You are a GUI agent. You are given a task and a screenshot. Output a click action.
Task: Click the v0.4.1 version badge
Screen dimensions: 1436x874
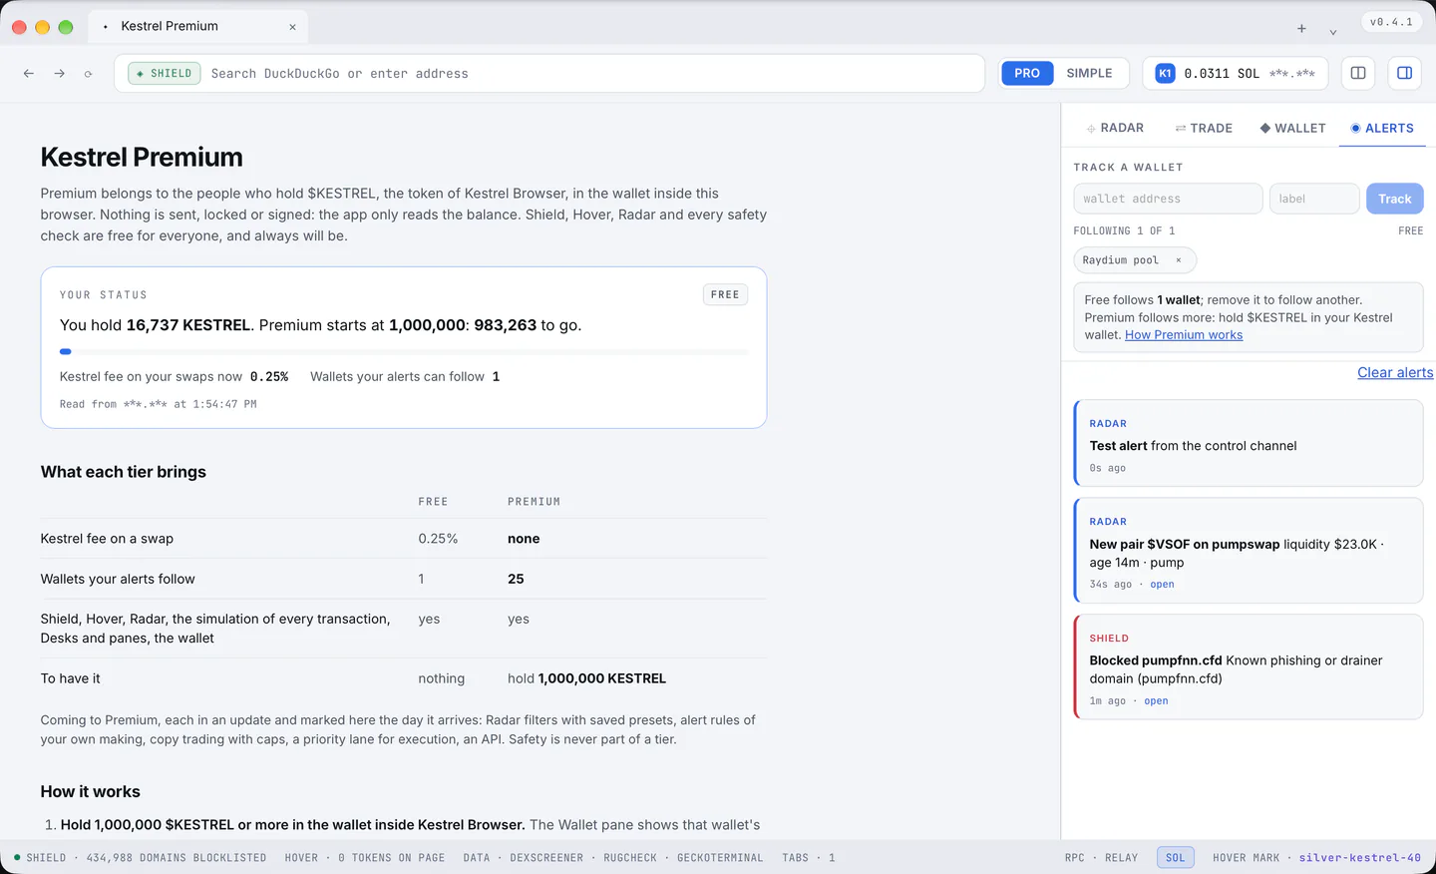tap(1391, 22)
